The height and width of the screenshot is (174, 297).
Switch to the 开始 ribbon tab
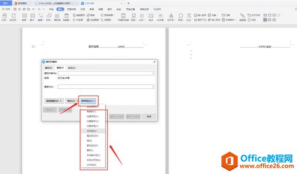tap(52, 9)
